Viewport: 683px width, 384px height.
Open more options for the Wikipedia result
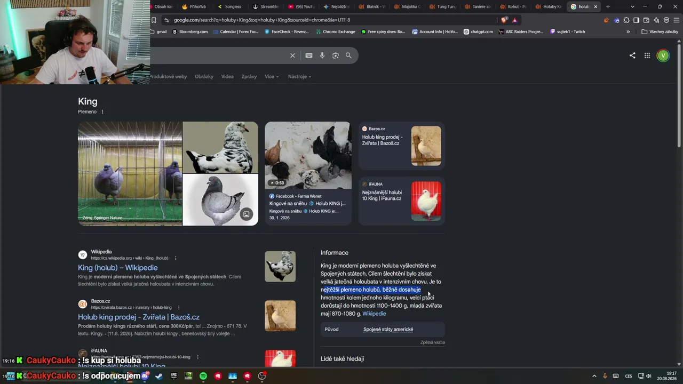[x=176, y=258]
